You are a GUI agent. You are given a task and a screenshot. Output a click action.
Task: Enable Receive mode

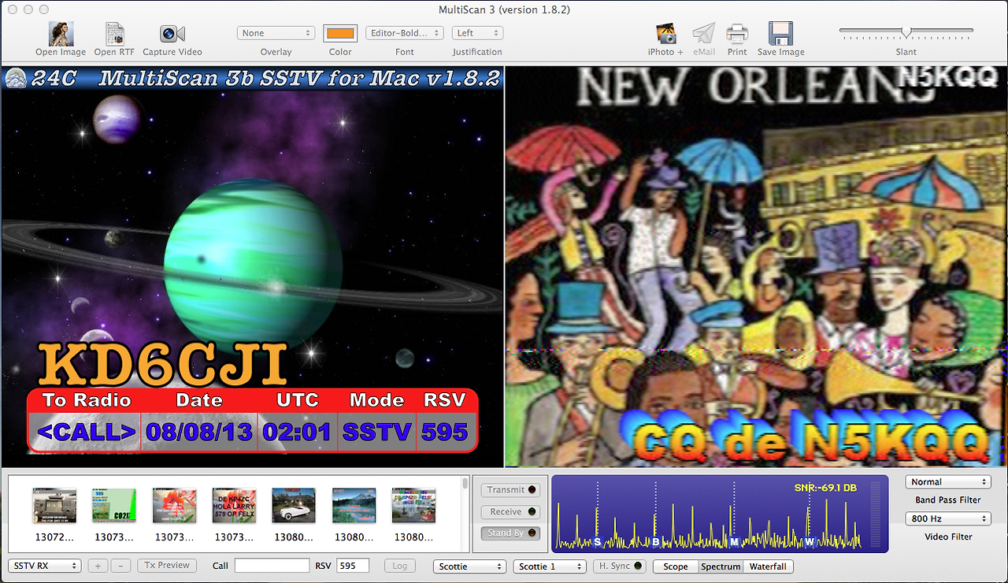point(510,511)
